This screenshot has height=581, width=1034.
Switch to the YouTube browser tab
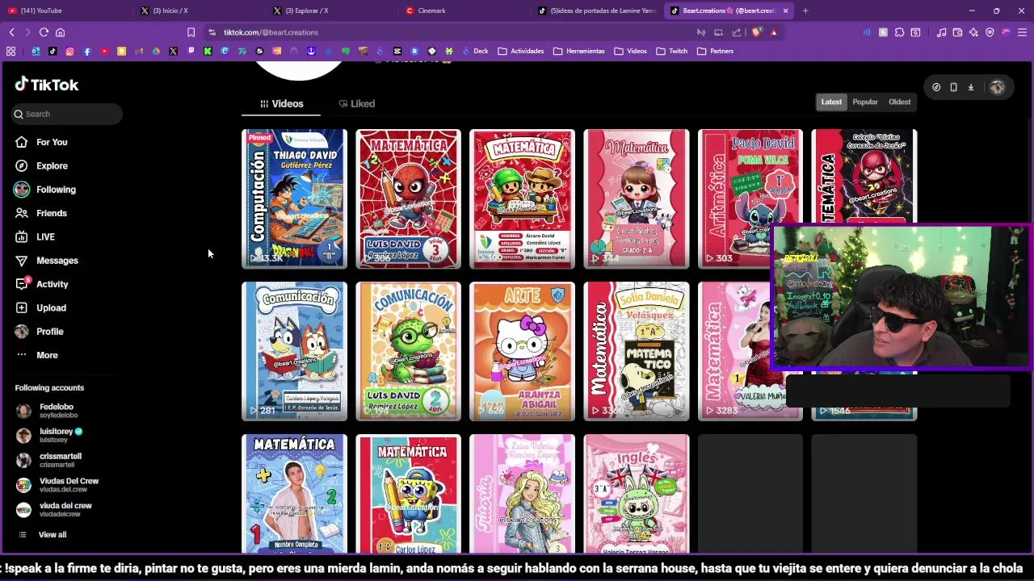[65, 10]
